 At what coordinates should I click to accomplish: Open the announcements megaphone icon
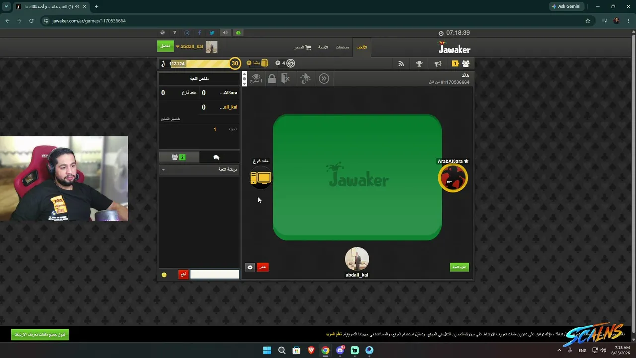click(438, 64)
